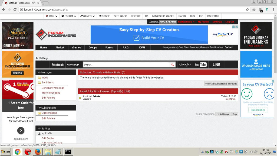Click the browser address bar
The height and width of the screenshot is (156, 277).
pyautogui.click(x=134, y=9)
